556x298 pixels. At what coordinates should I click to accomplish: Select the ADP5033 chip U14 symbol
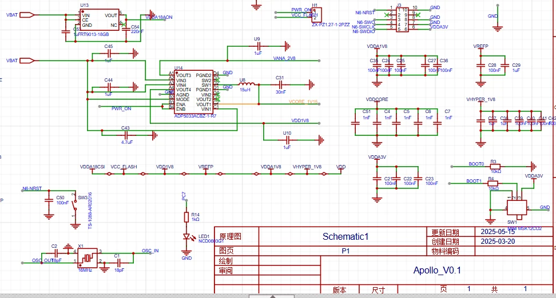(x=193, y=92)
